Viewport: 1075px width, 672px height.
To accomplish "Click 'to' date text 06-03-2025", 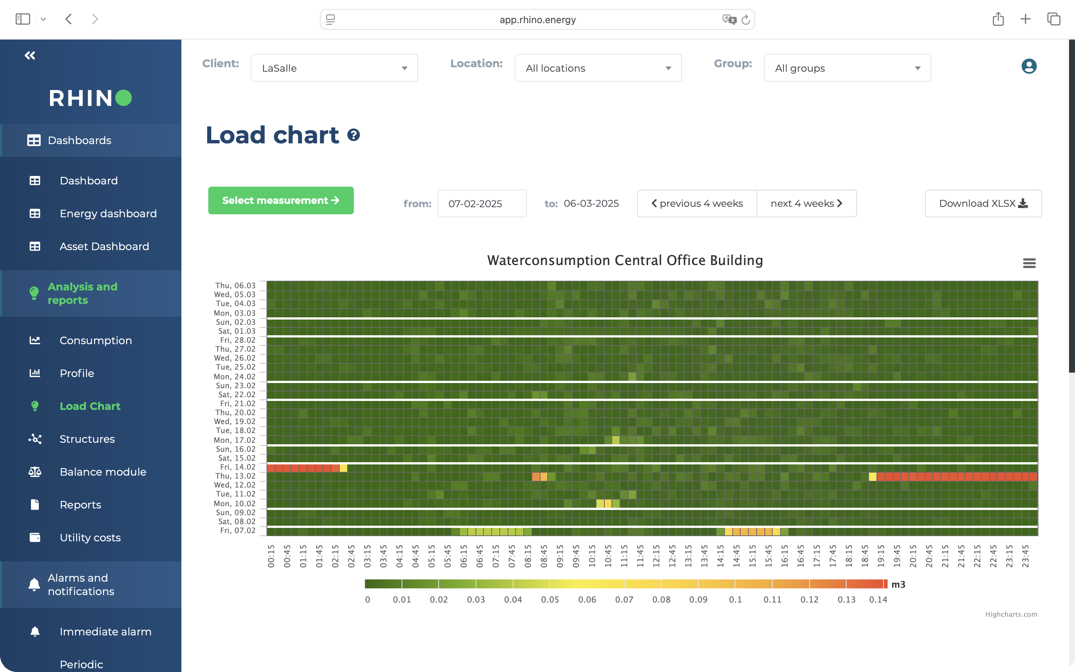I will pyautogui.click(x=591, y=203).
